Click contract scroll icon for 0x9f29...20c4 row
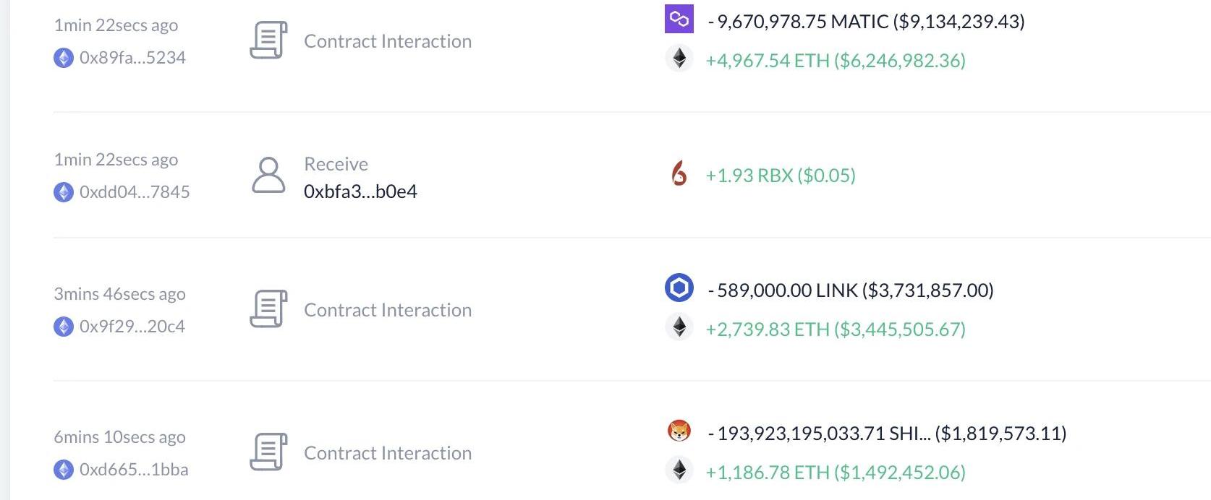1211x500 pixels. [268, 309]
